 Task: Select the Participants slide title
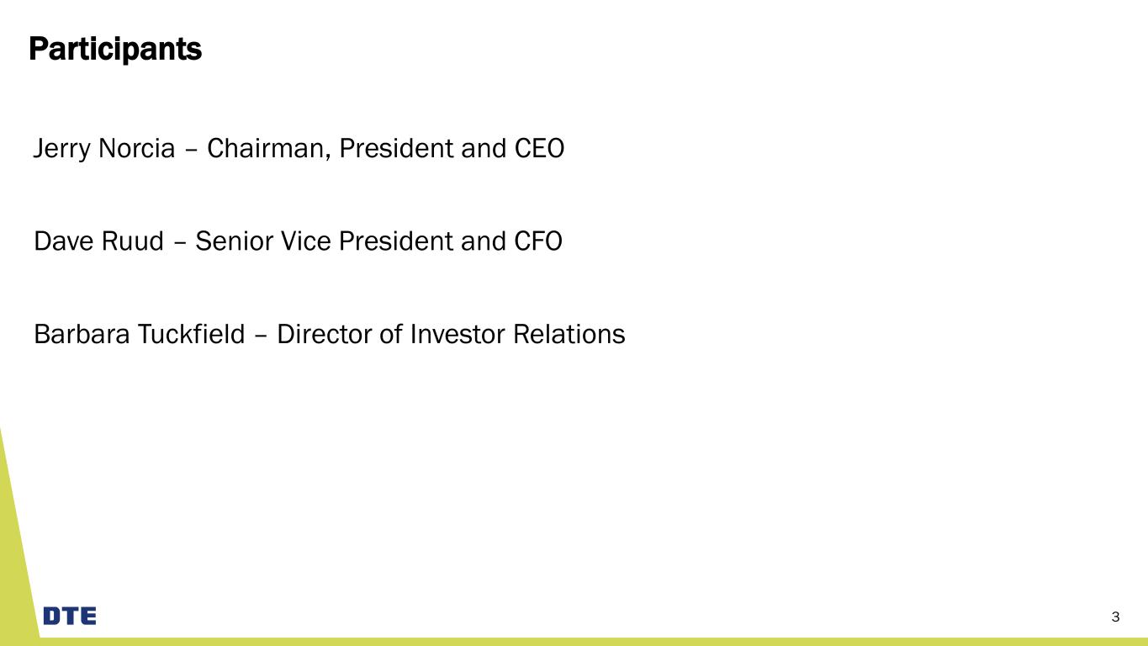115,50
